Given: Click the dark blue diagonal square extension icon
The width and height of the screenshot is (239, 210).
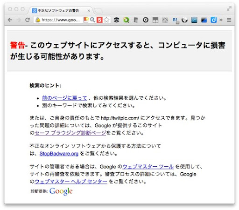Looking at the screenshot, I should [204, 20].
